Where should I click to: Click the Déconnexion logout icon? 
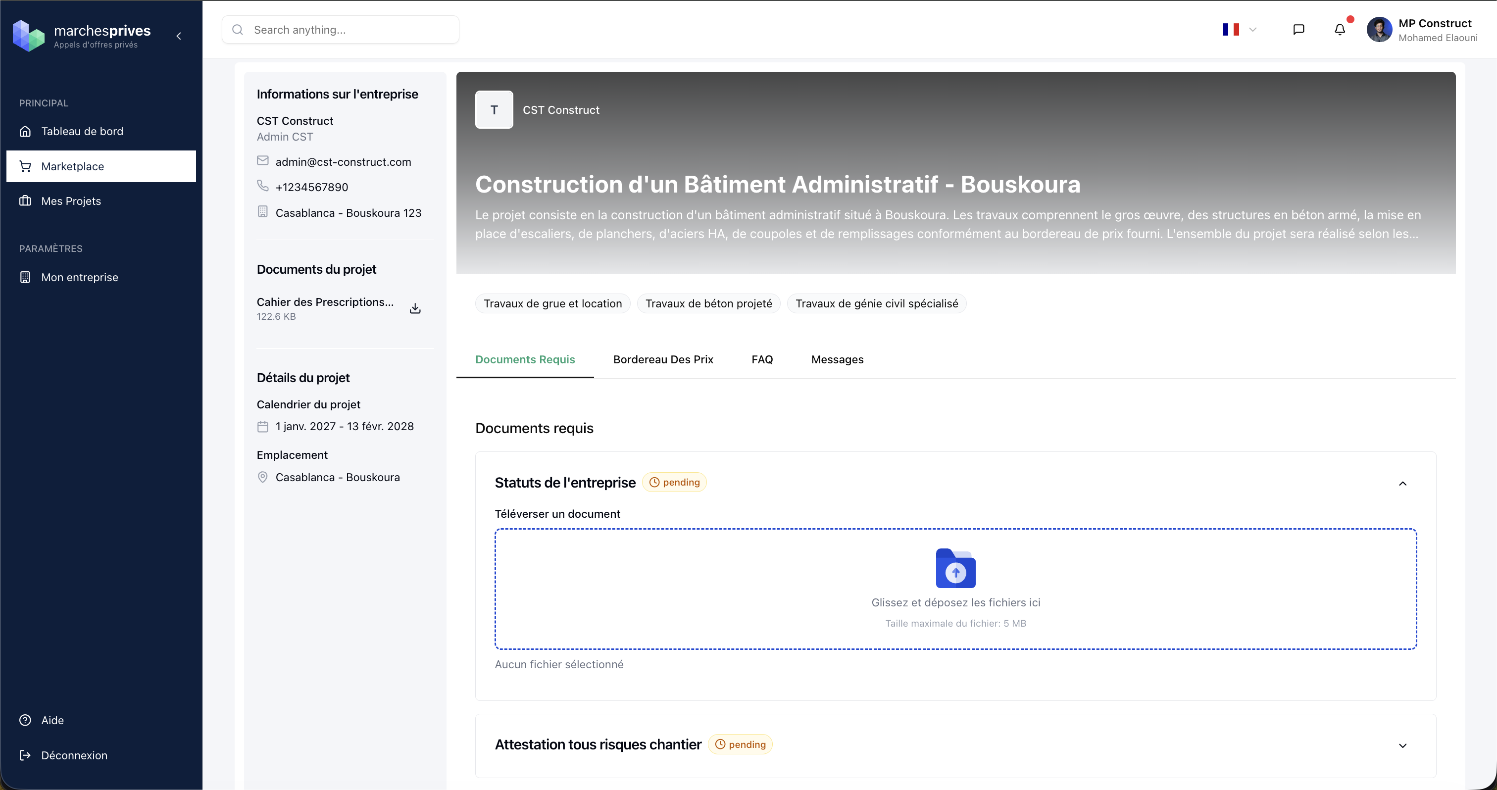pos(25,755)
